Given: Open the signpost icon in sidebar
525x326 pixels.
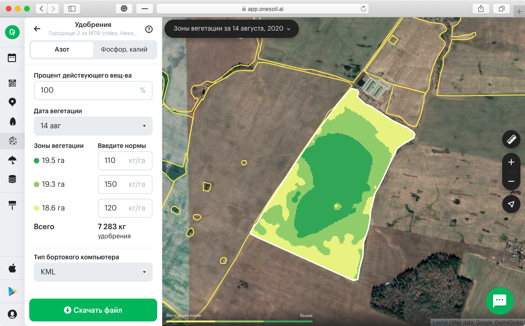Looking at the screenshot, I should (x=12, y=205).
